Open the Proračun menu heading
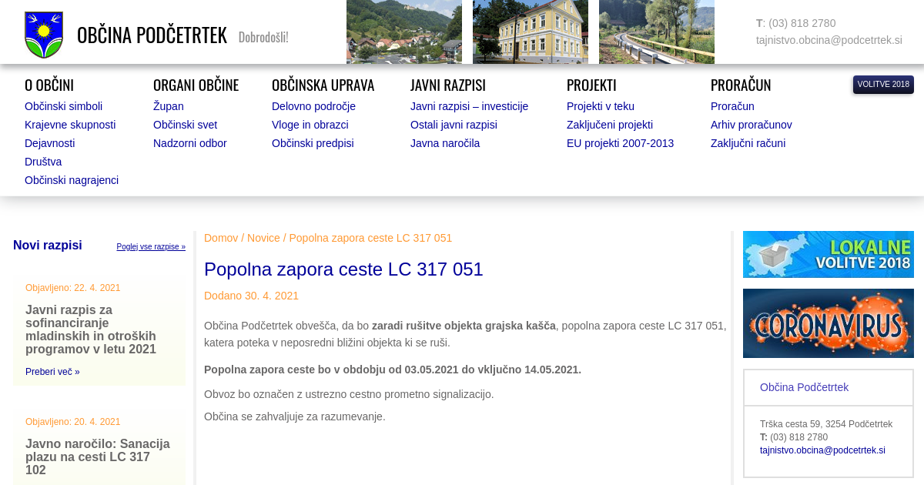The width and height of the screenshot is (924, 485). (740, 85)
